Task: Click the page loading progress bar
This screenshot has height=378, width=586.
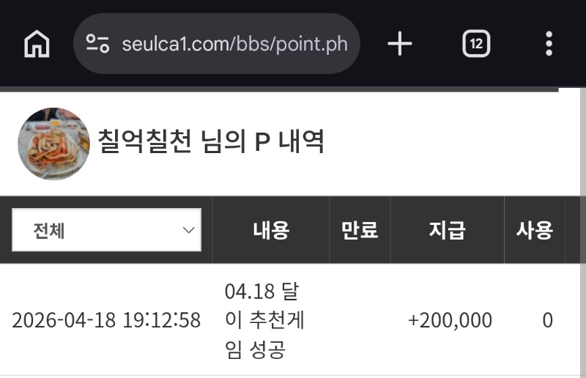Action: 278,89
